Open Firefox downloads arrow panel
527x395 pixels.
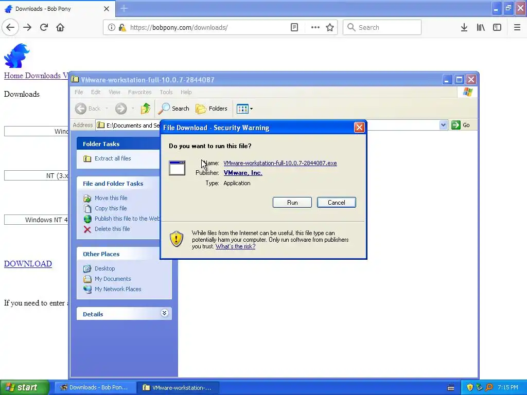pyautogui.click(x=464, y=27)
